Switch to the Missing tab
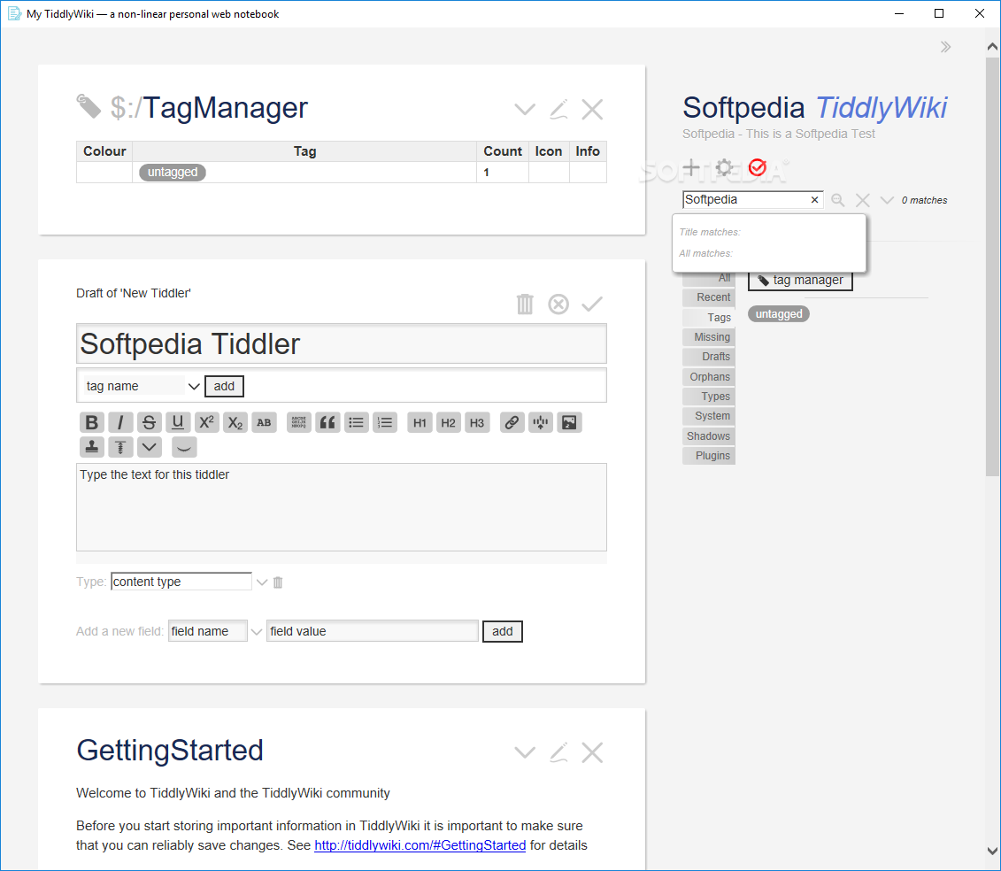 point(709,337)
